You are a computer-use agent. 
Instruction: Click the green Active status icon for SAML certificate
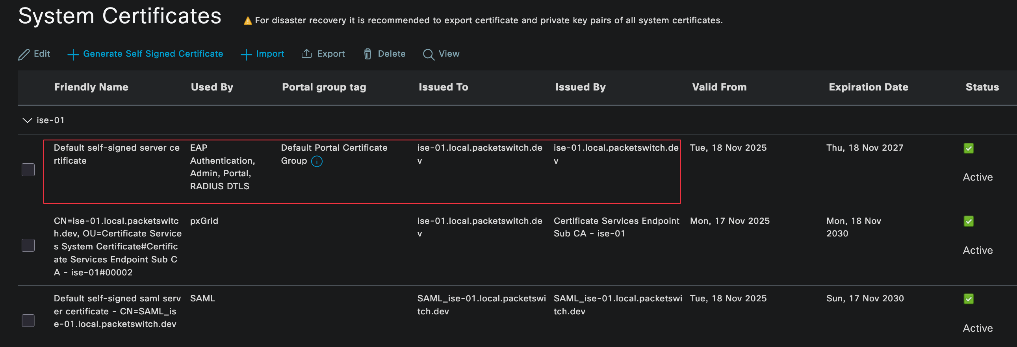[x=968, y=299]
